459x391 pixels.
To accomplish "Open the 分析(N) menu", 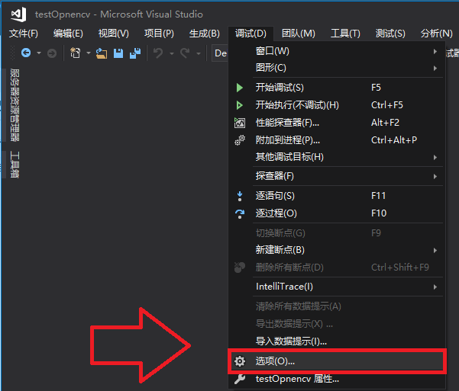I will 436,34.
